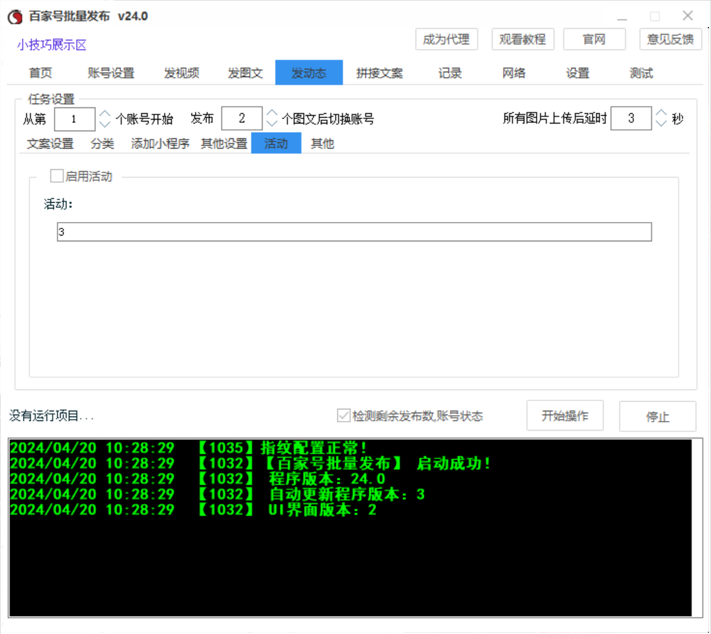Go to the 设置 main tab
Viewport: 711px width, 634px height.
[x=577, y=73]
